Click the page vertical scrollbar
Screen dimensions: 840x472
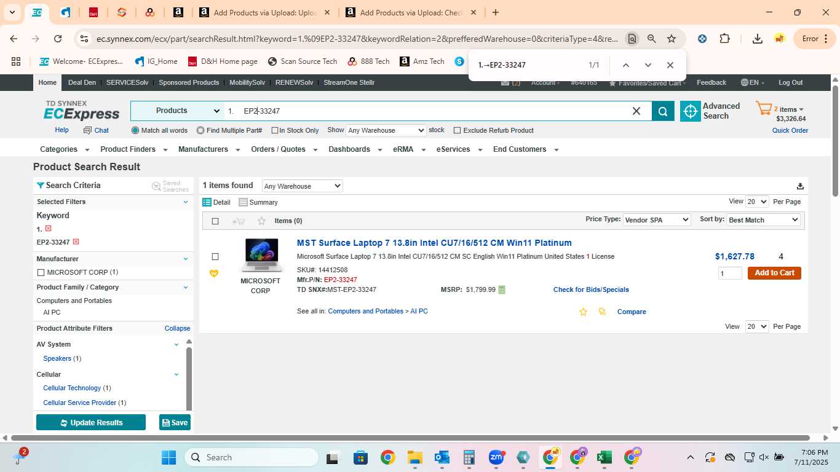(835, 140)
